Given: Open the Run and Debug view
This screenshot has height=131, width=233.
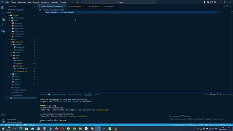Looking at the screenshot, I should 3,25.
